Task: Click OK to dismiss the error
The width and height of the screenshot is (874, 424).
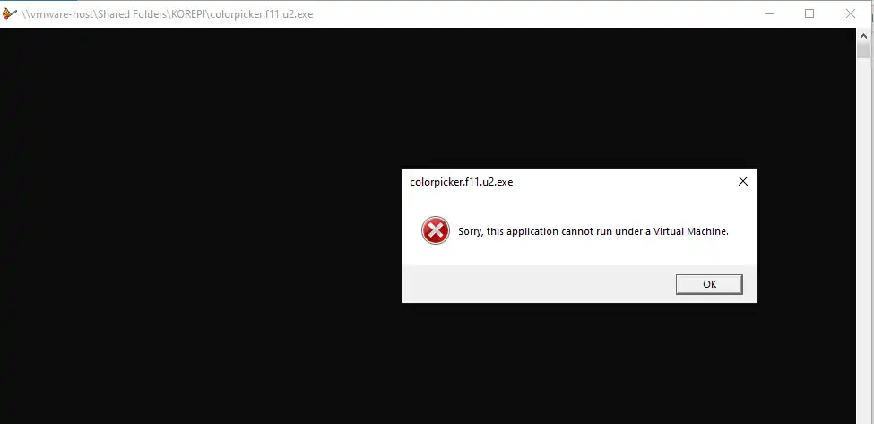Action: pos(709,284)
